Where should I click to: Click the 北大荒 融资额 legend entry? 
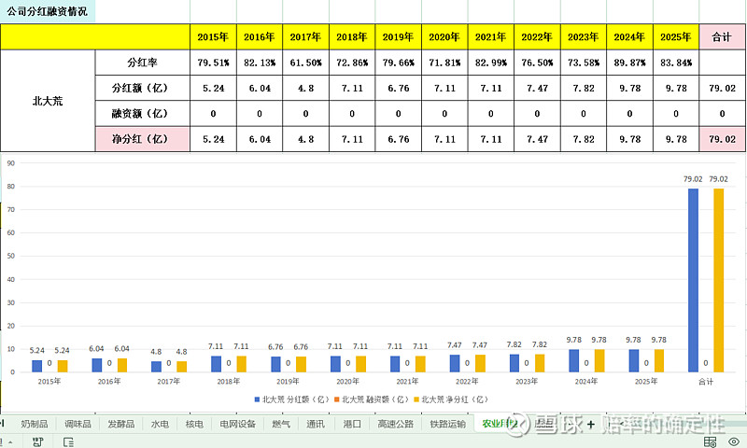click(x=372, y=399)
